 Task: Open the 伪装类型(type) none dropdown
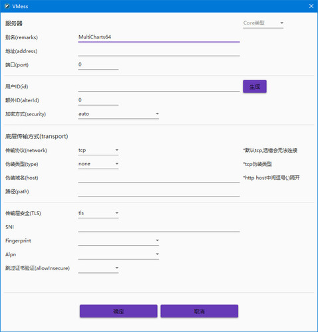[98, 164]
